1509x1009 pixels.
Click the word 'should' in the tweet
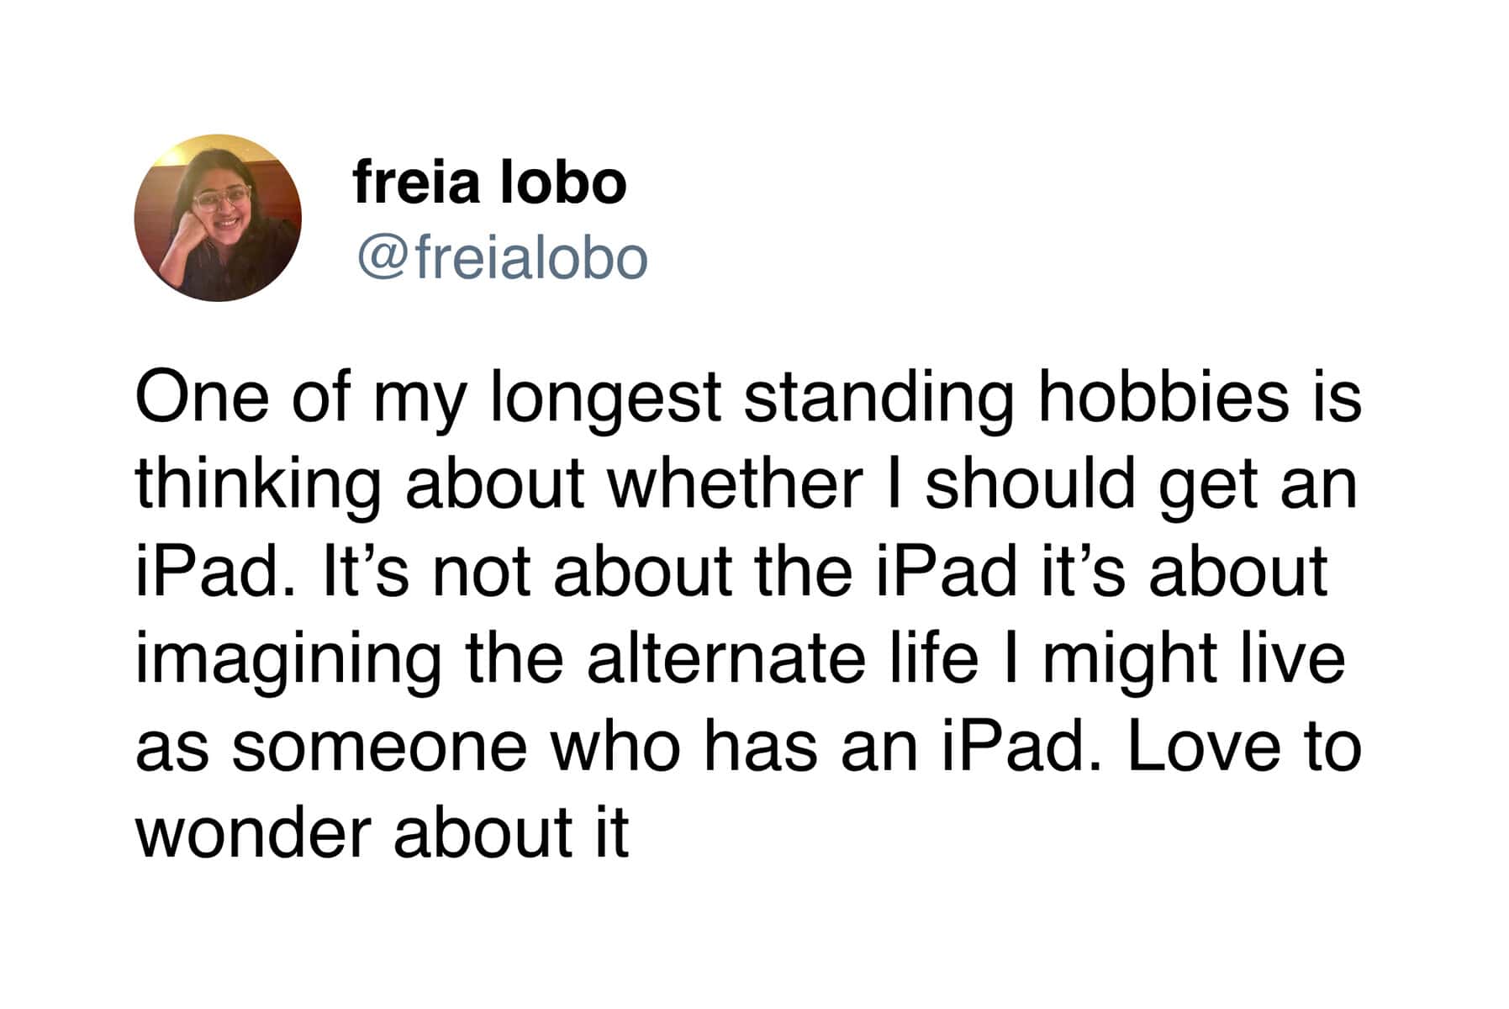point(1031,484)
